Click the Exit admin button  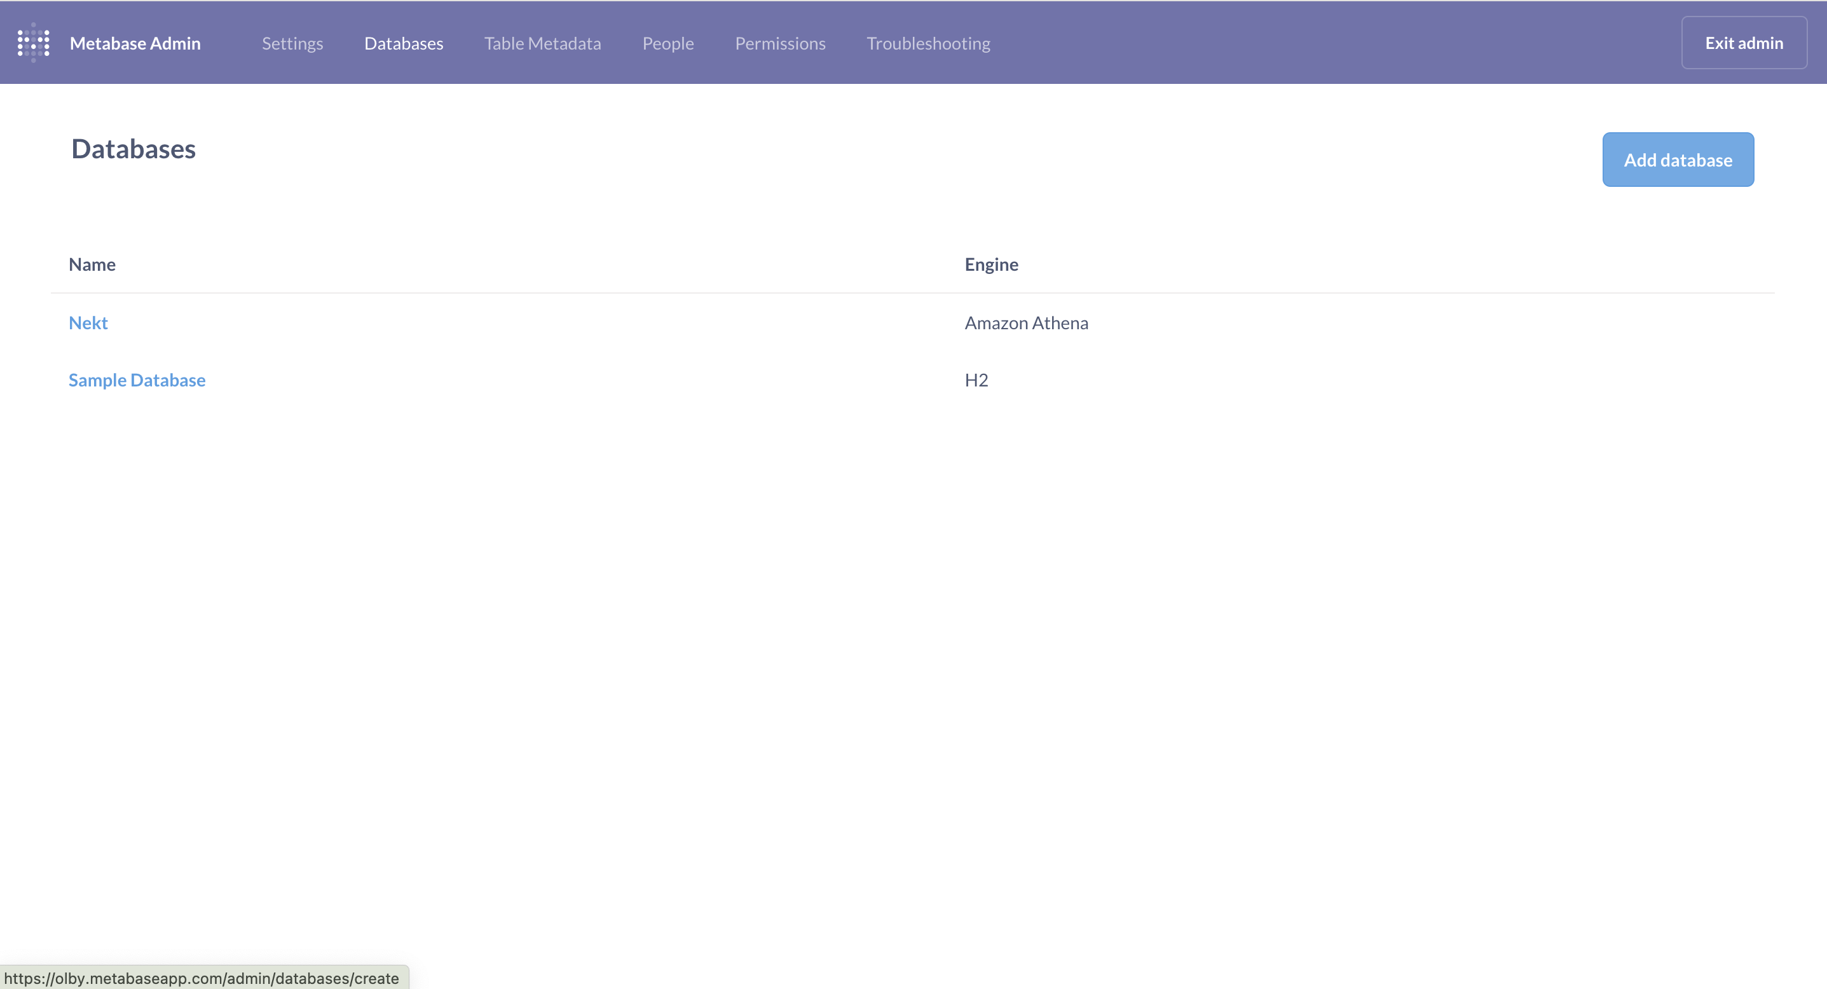1744,43
